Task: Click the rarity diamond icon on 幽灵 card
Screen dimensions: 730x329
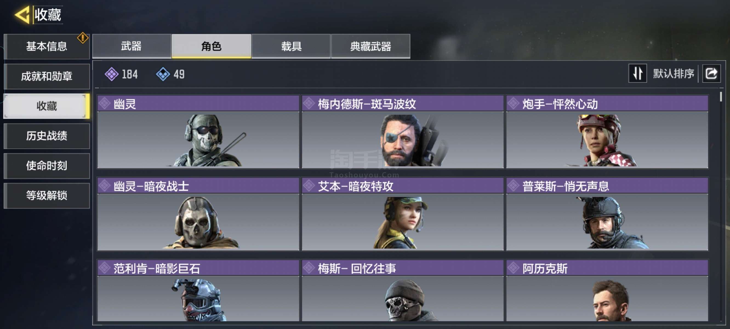Action: point(105,104)
